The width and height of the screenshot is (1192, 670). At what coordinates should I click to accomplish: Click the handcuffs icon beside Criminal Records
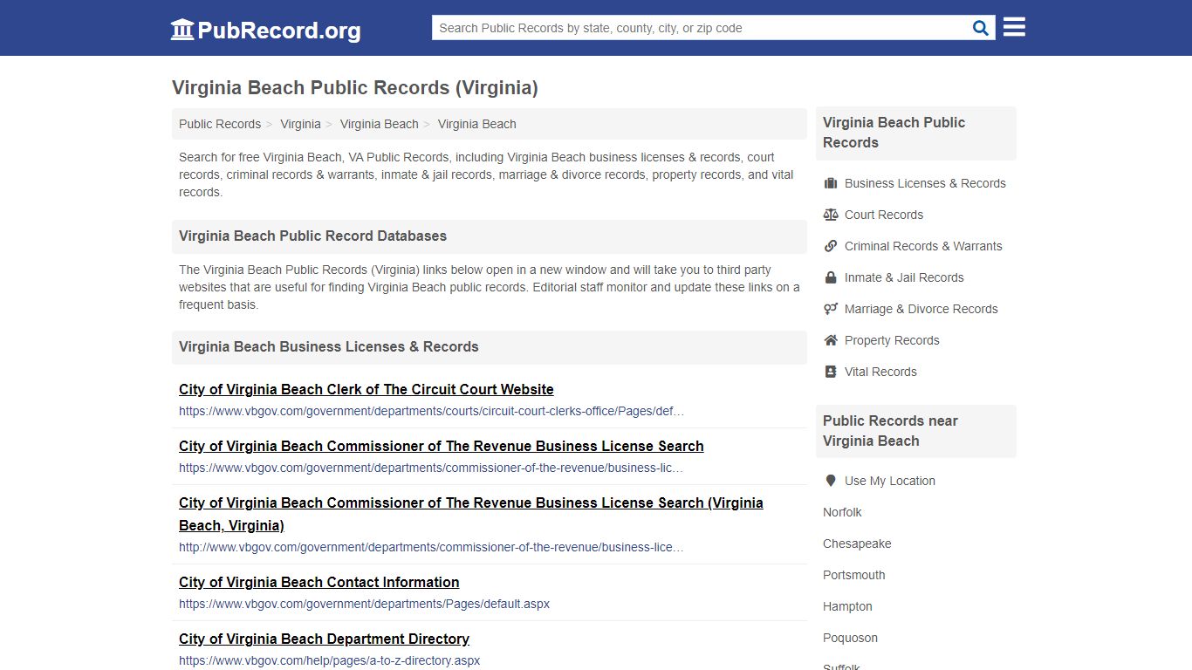pos(831,246)
